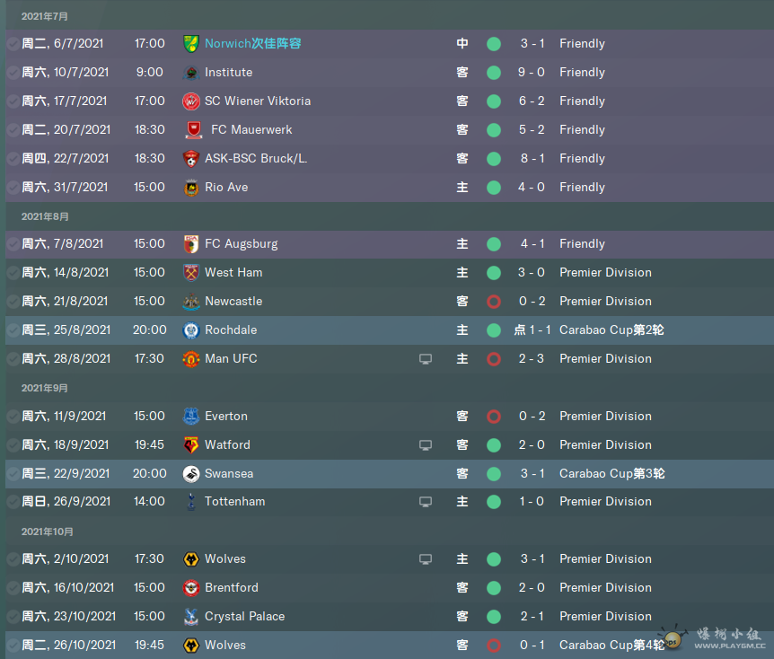Viewport: 774px width, 659px height.
Task: Click the red loss indicator on Newcastle row
Action: [494, 302]
